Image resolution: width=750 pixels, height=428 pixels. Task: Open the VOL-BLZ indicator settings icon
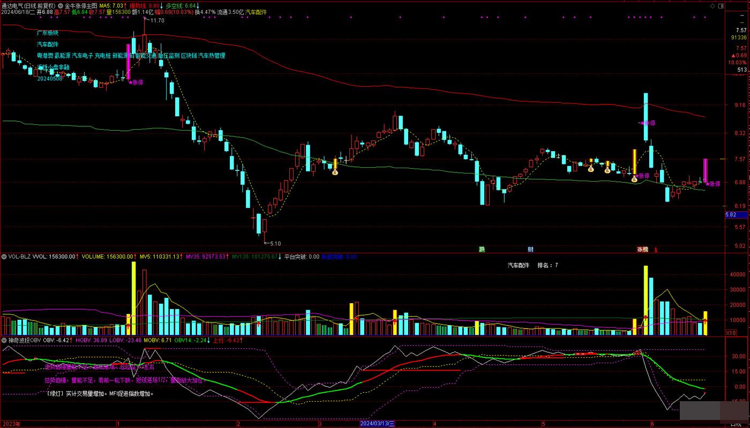tap(4, 257)
